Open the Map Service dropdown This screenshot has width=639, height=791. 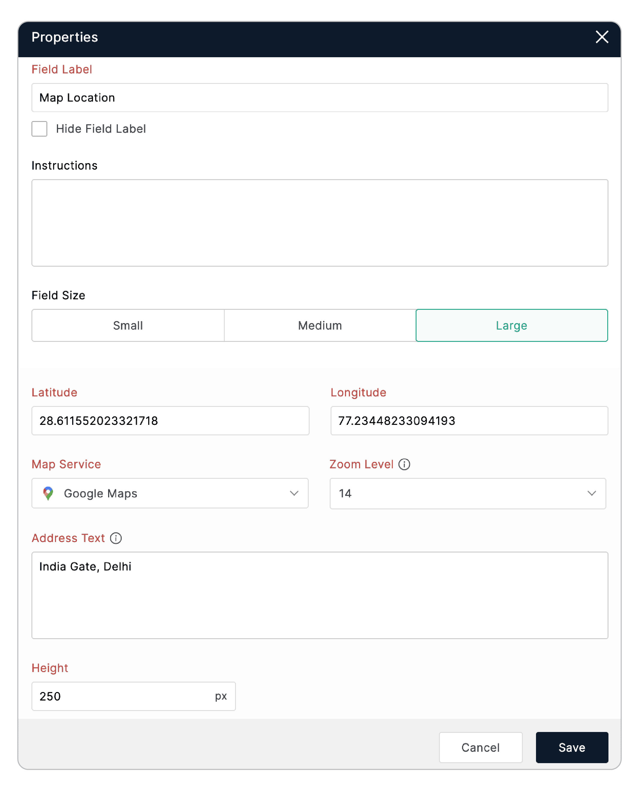point(170,493)
